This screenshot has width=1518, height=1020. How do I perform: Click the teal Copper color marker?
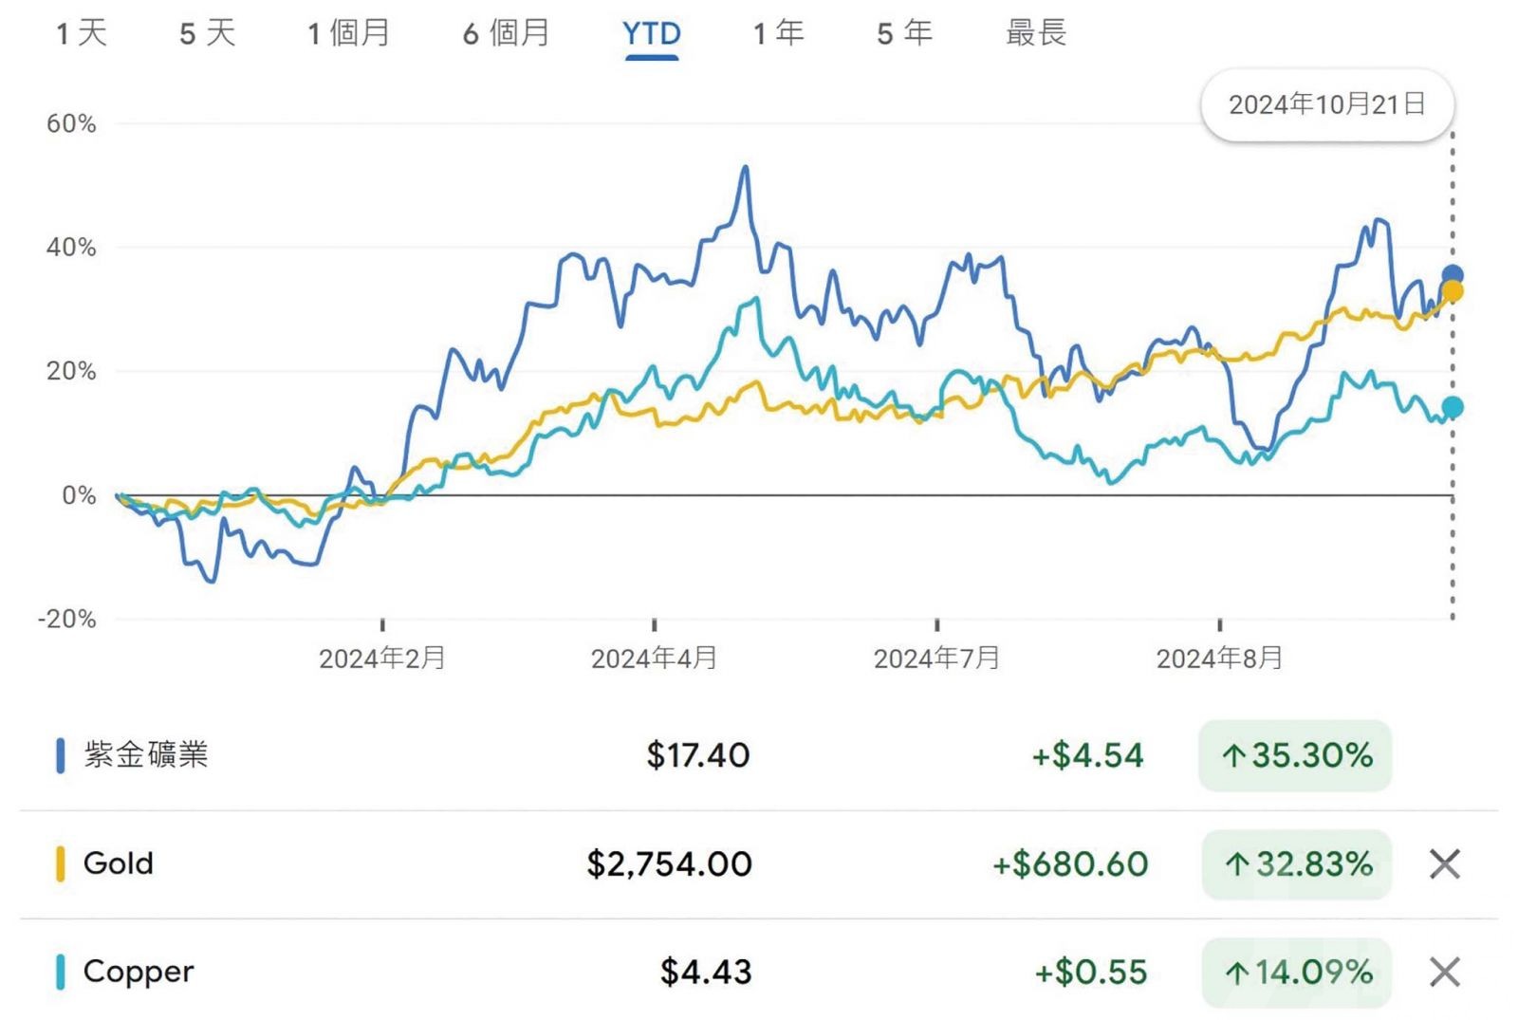pos(61,972)
